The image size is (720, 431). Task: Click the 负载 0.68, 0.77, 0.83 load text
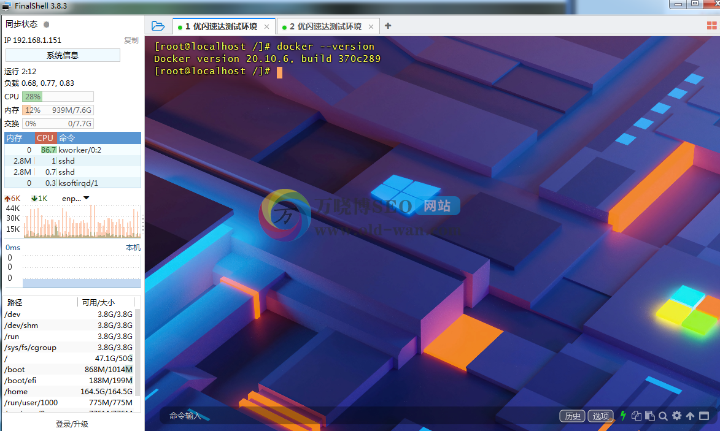39,83
